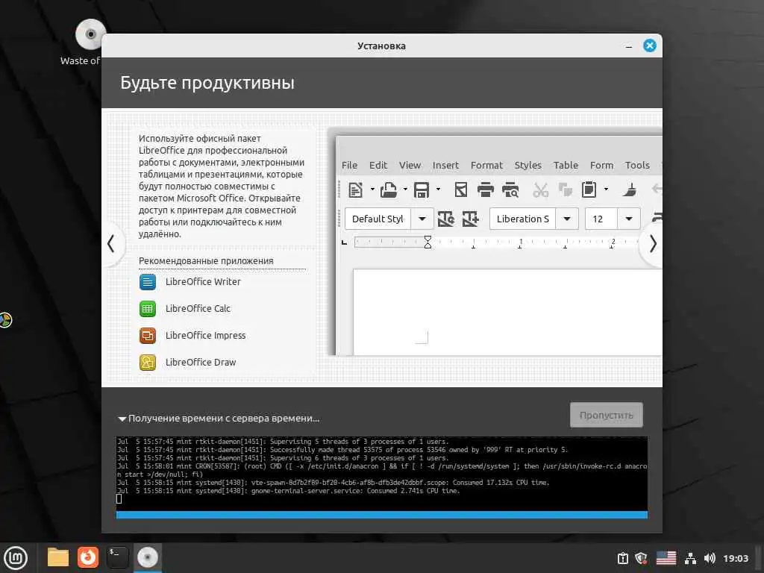This screenshot has width=764, height=573.
Task: Open Edit menu in LibreOffice preview
Action: click(x=378, y=165)
